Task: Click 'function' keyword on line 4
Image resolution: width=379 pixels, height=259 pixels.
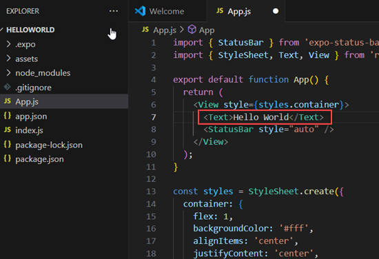Action: 269,80
